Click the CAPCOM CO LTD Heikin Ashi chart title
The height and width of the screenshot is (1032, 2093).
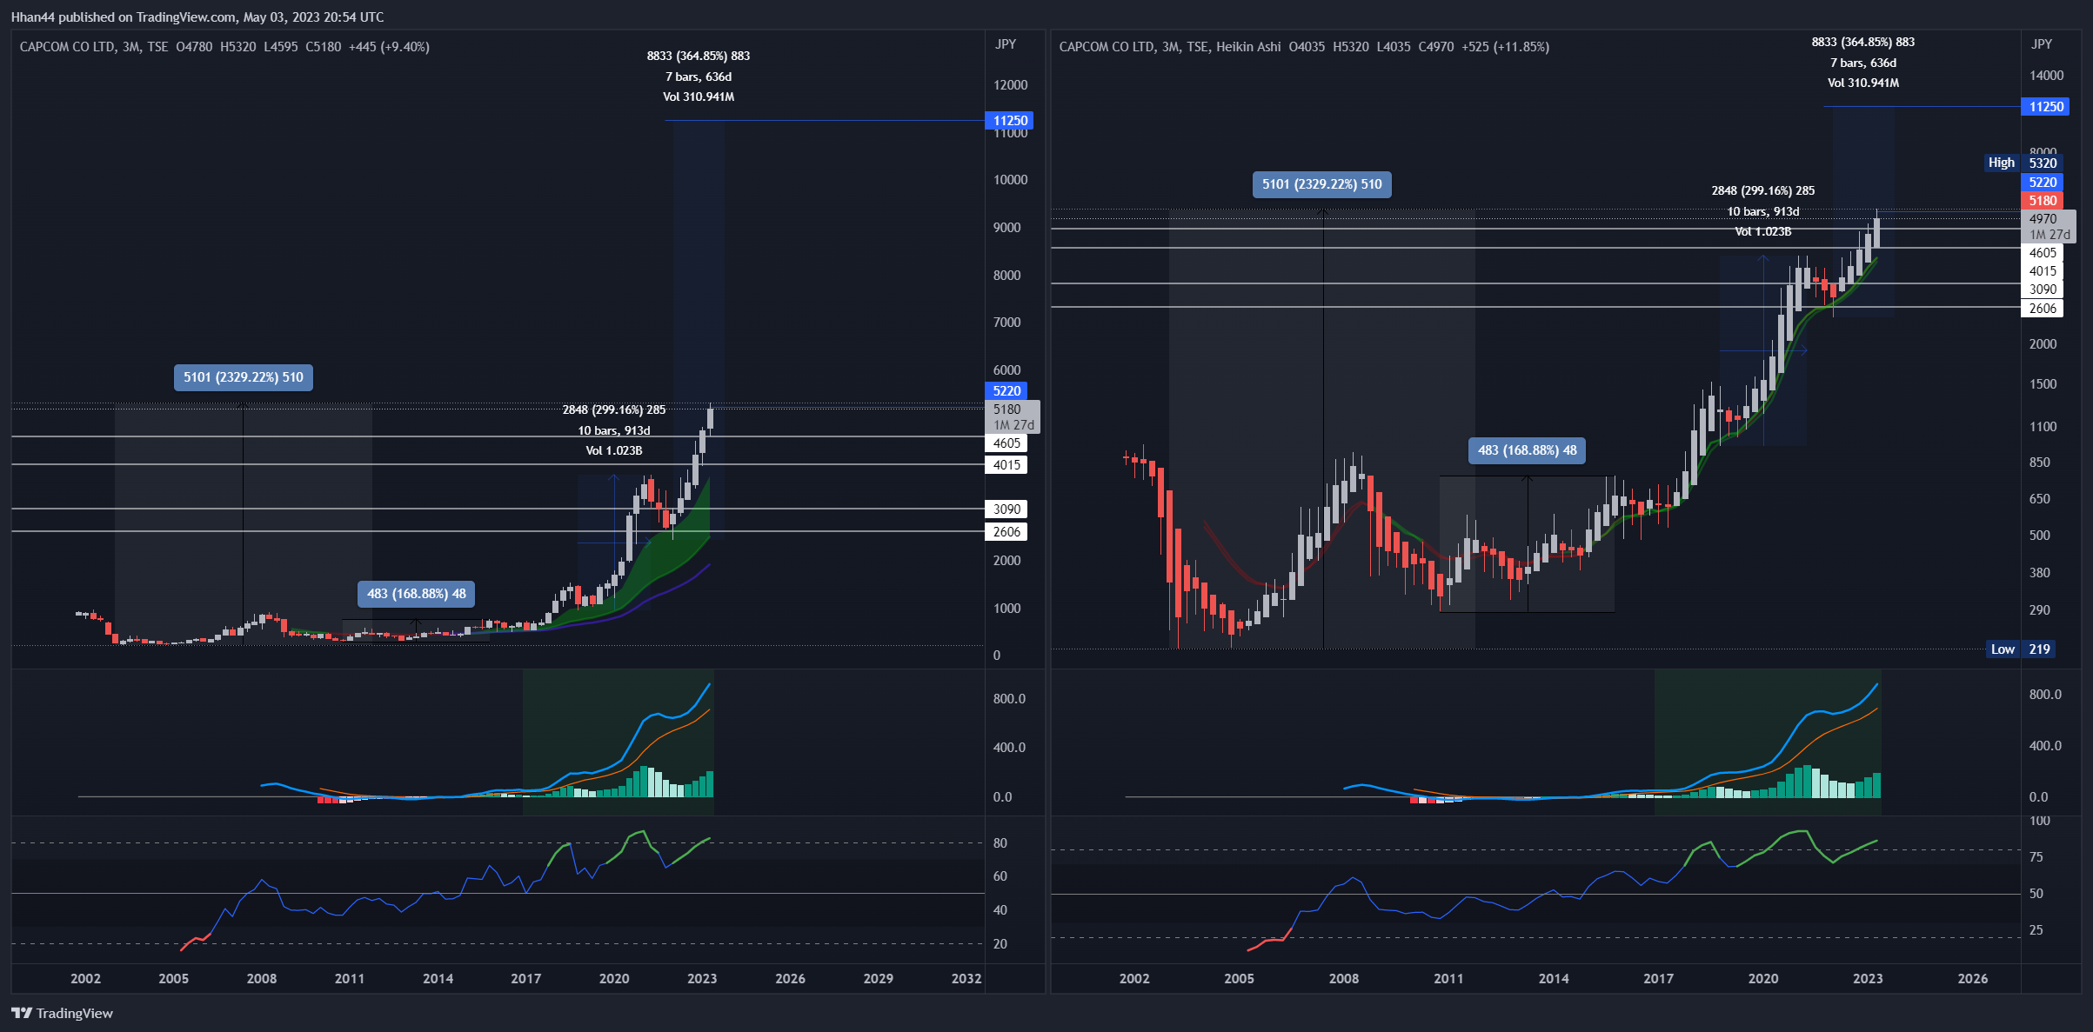point(1170,47)
